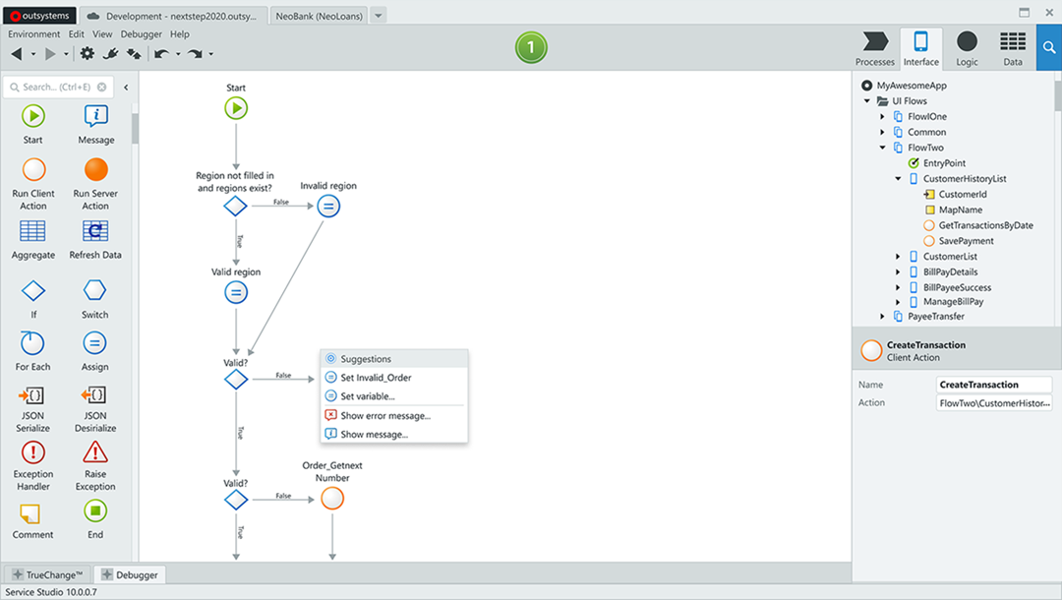1062x600 pixels.
Task: Expand the PayeeTransfer flow
Action: point(883,317)
